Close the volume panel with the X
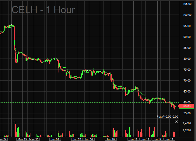 177,121
